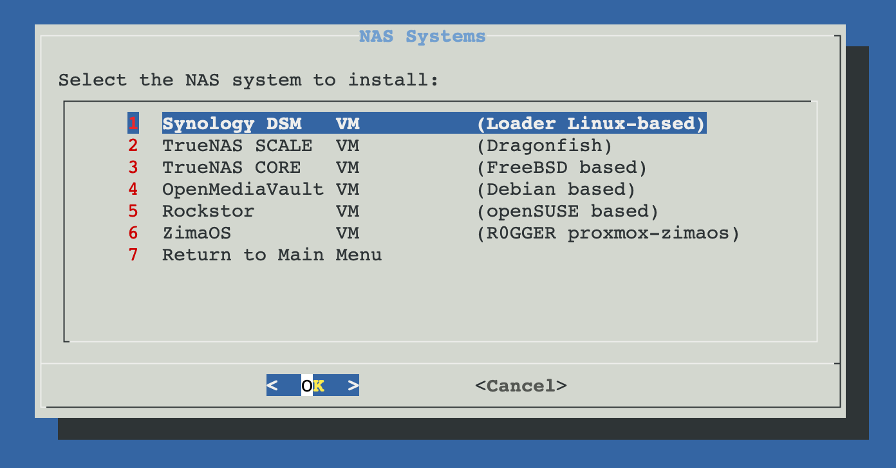Click the (R0GGER proxmox-zimaos) description
Screen dimensions: 896x468
(608, 233)
